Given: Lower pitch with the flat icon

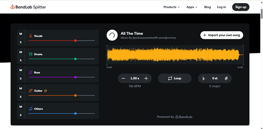Looking at the screenshot, I should click(203, 78).
